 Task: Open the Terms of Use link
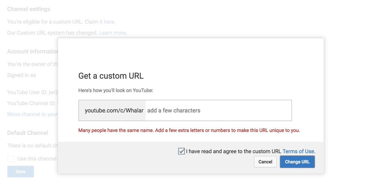tap(298, 151)
